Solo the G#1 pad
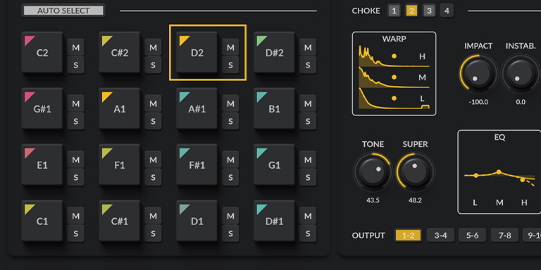Image resolution: width=541 pixels, height=270 pixels. click(x=75, y=121)
